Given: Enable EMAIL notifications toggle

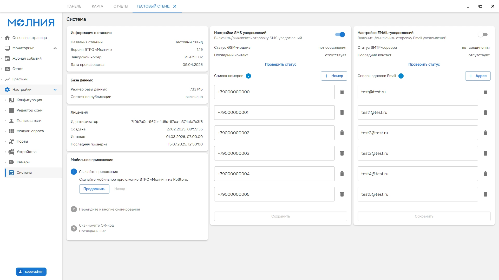Looking at the screenshot, I should pyautogui.click(x=483, y=34).
